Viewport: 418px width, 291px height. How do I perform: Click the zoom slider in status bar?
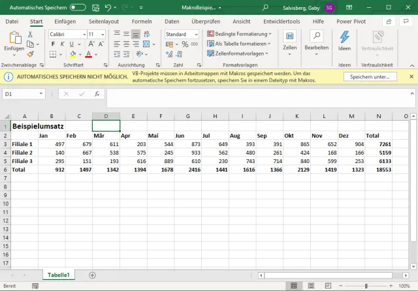pyautogui.click(x=367, y=286)
